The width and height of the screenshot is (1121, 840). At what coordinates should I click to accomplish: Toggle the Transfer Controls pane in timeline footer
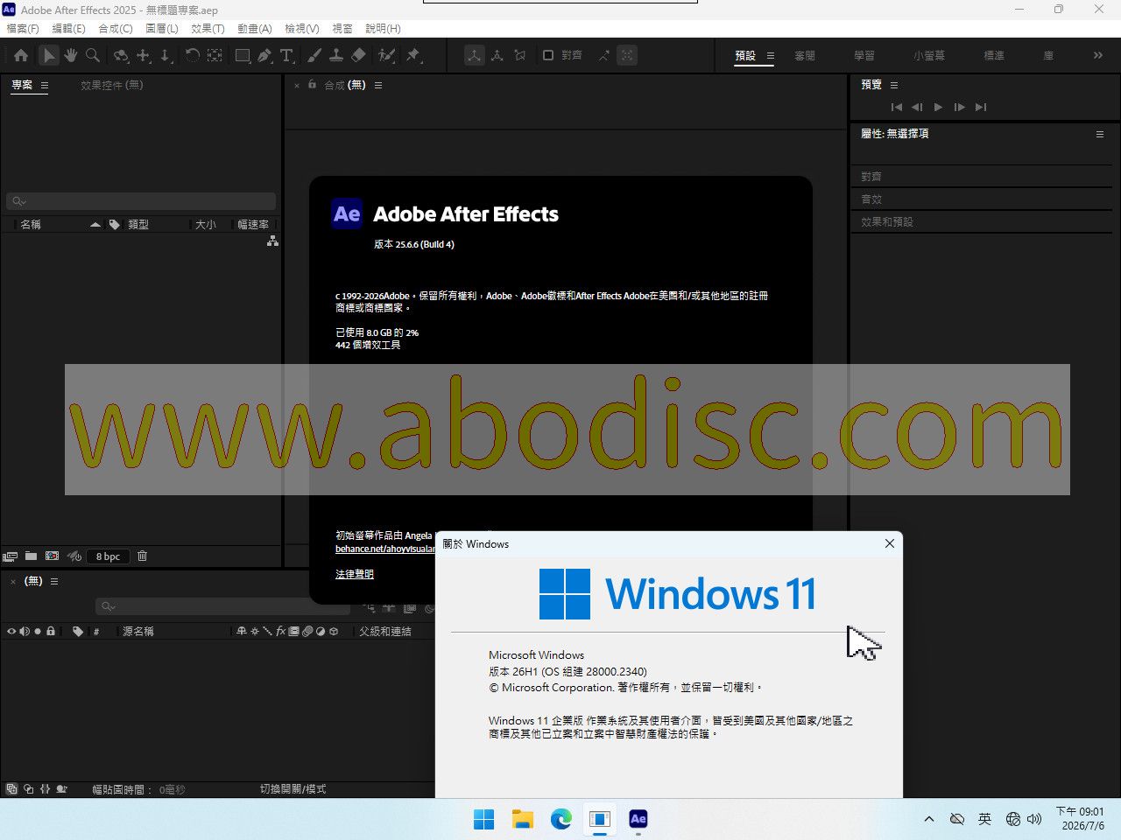click(x=28, y=789)
